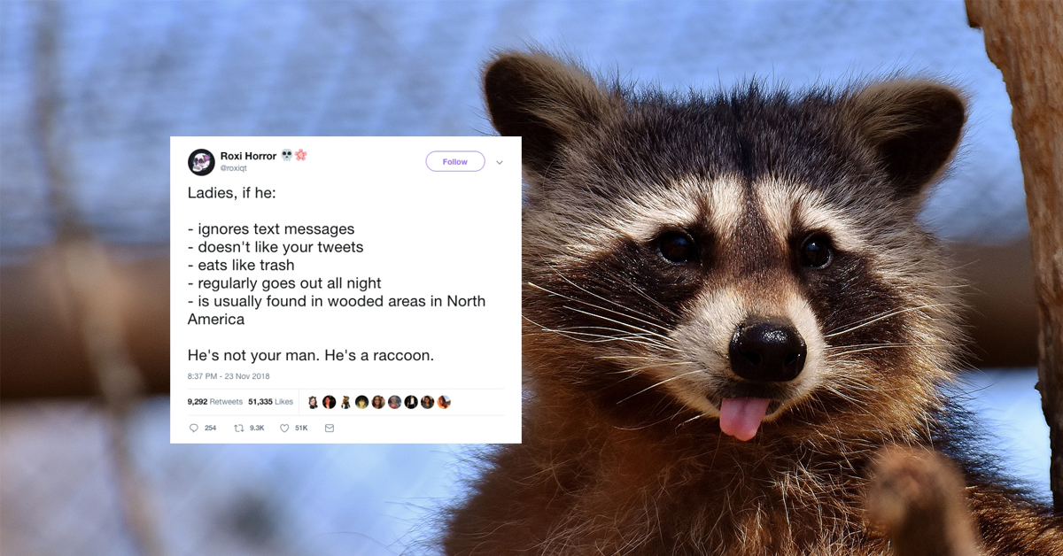1063x556 pixels.
Task: Open Roxi Horror's skull profile avatar
Action: pyautogui.click(x=201, y=162)
